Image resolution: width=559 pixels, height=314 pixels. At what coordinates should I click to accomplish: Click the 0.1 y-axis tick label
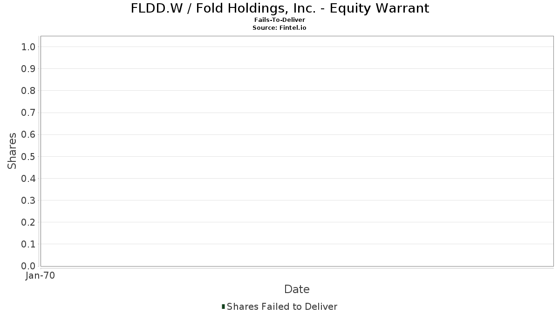[x=28, y=244]
